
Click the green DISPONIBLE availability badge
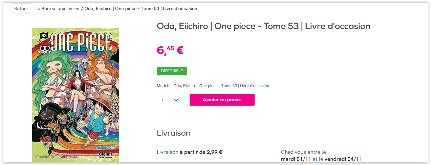(x=172, y=71)
